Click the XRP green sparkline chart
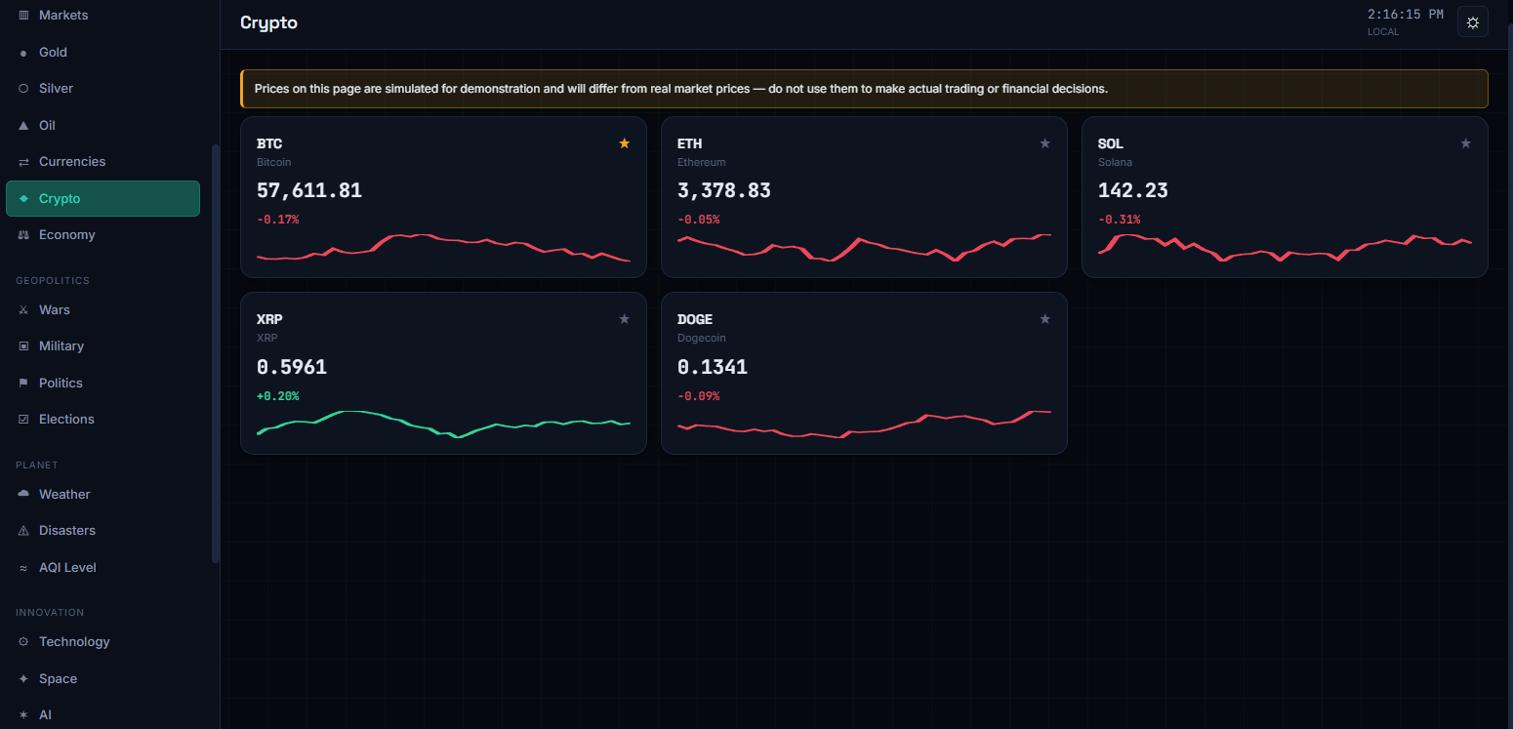 (443, 425)
